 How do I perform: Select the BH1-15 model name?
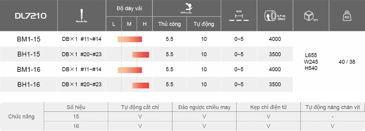pos(29,54)
